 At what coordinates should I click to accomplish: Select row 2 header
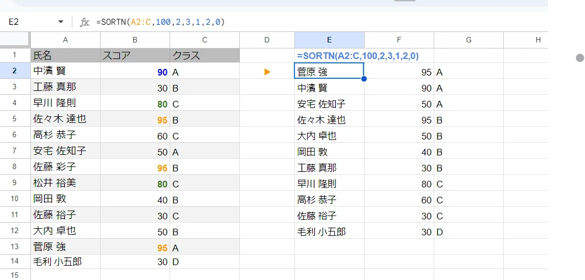tap(15, 71)
